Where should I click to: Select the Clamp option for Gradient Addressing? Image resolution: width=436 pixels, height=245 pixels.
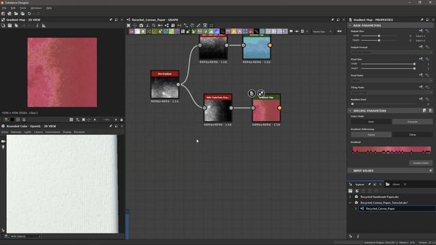[x=412, y=135]
